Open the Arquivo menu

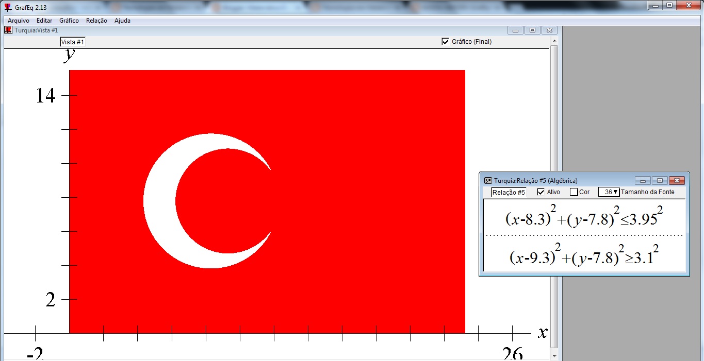pyautogui.click(x=18, y=21)
